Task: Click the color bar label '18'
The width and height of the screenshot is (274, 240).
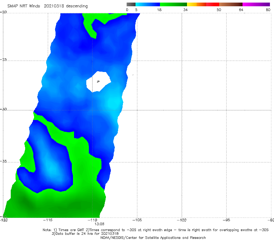Action: (x=159, y=10)
